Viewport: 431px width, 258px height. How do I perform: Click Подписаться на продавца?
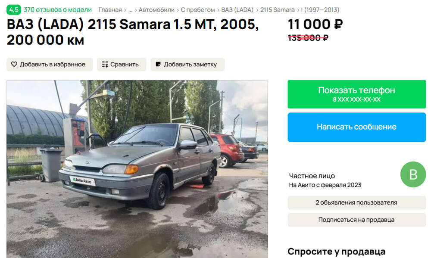[x=356, y=220]
